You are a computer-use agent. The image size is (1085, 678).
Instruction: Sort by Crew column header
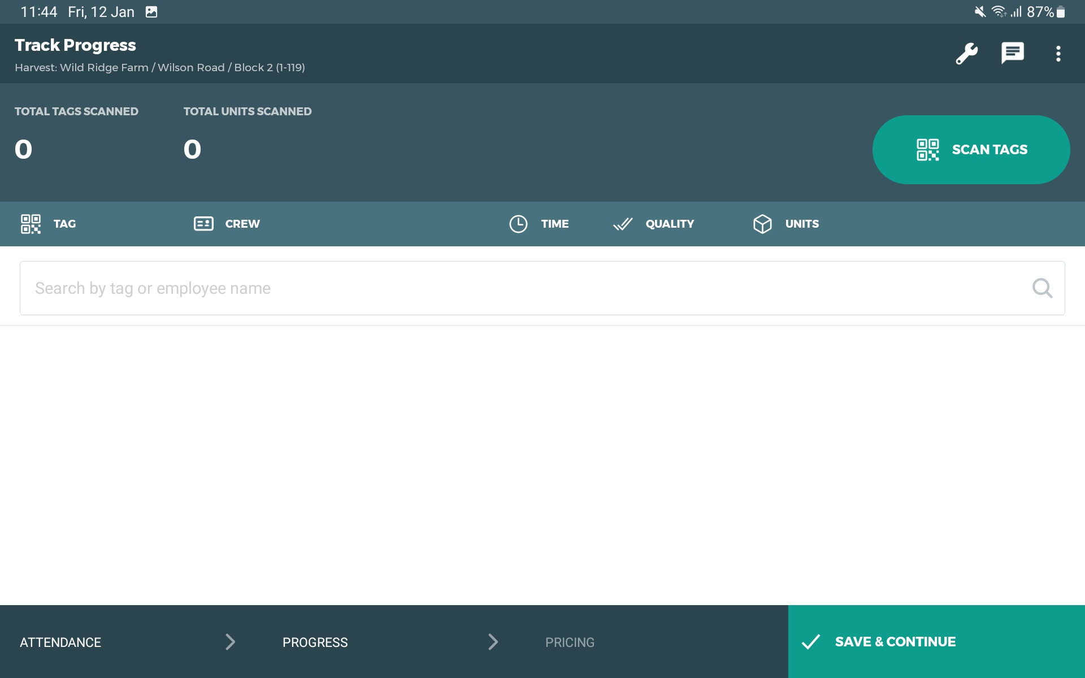pyautogui.click(x=242, y=224)
